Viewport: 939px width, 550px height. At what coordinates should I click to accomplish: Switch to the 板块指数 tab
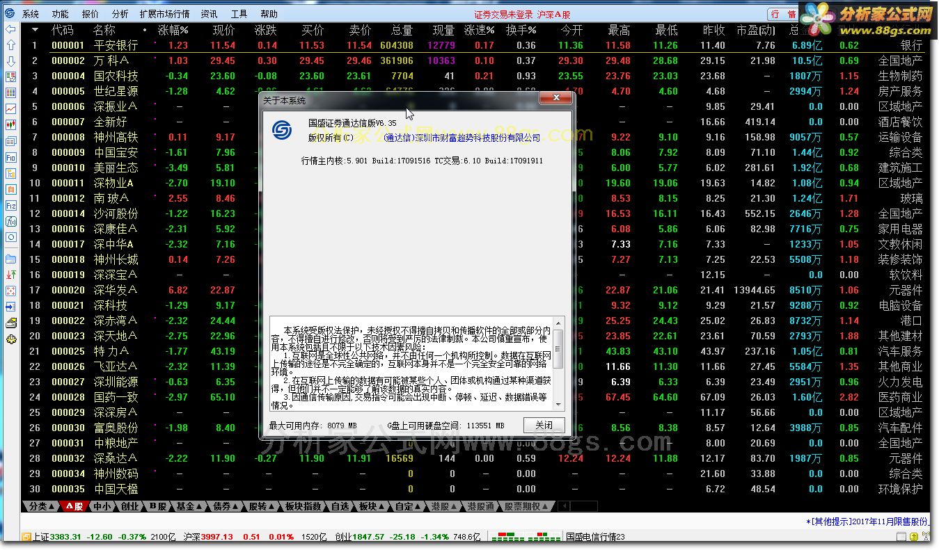[303, 506]
